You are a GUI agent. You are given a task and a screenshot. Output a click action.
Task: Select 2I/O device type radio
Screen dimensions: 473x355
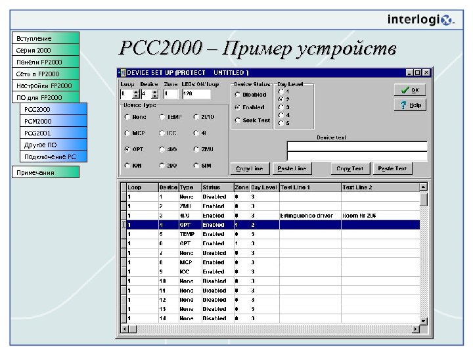[x=162, y=166]
